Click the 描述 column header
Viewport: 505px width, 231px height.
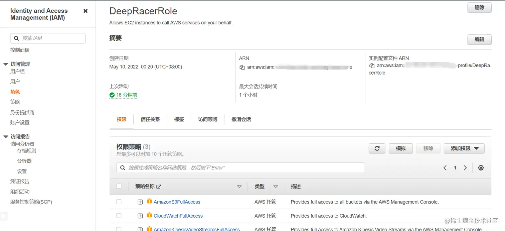pyautogui.click(x=296, y=187)
